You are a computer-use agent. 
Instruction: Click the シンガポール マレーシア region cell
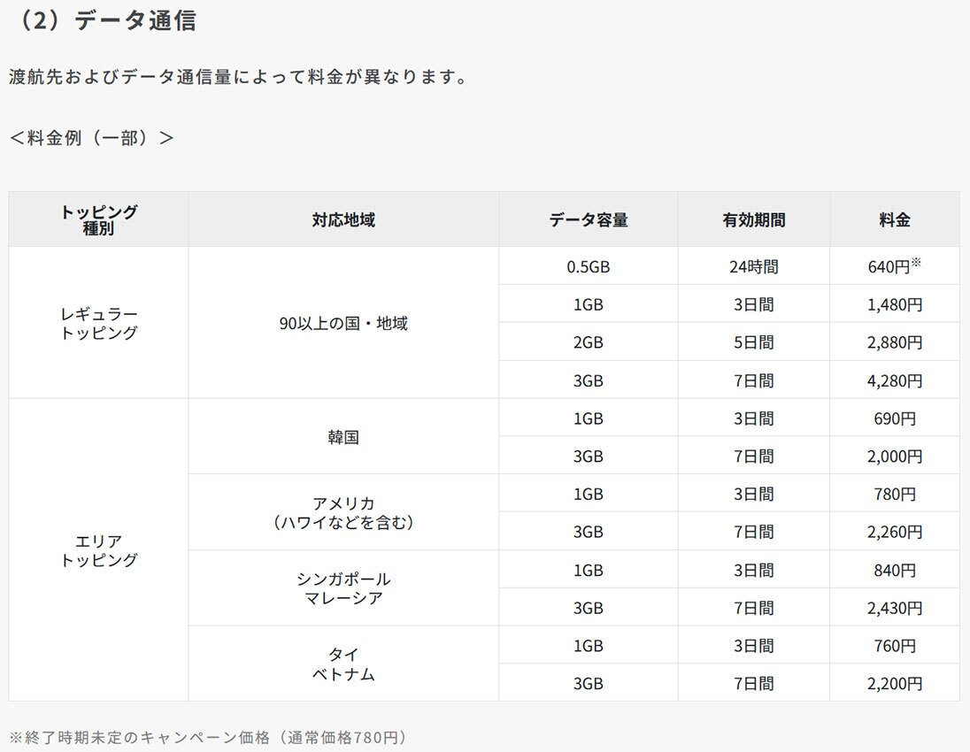tap(343, 588)
